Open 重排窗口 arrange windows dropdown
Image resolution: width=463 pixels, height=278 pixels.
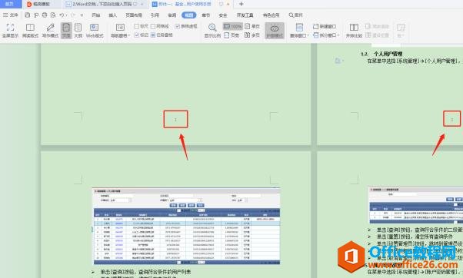click(x=299, y=31)
